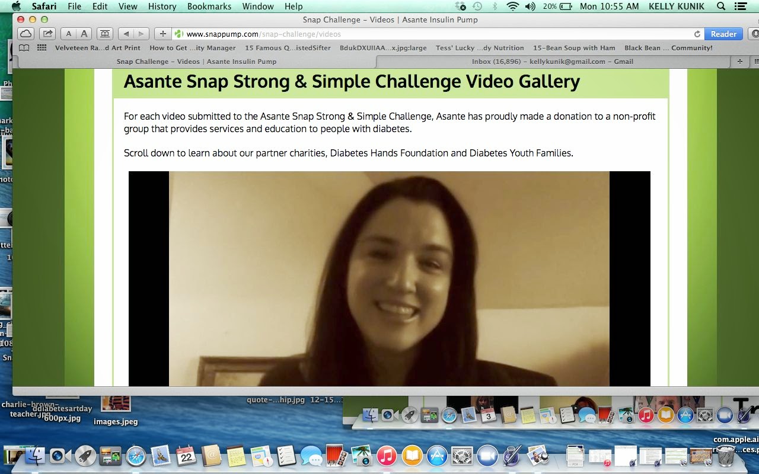759x474 pixels.
Task: Switch to the Snap Challenge – Videos tab
Action: 196,62
